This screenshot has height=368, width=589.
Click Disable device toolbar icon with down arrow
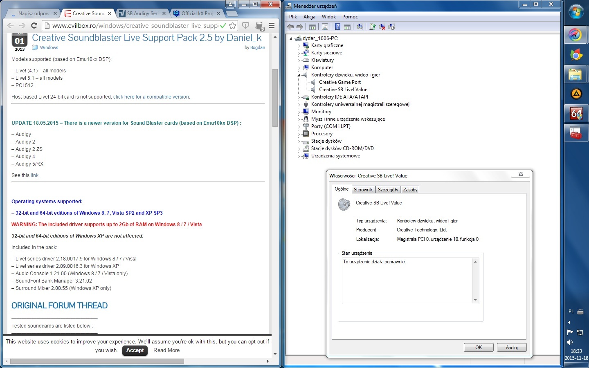pos(391,27)
